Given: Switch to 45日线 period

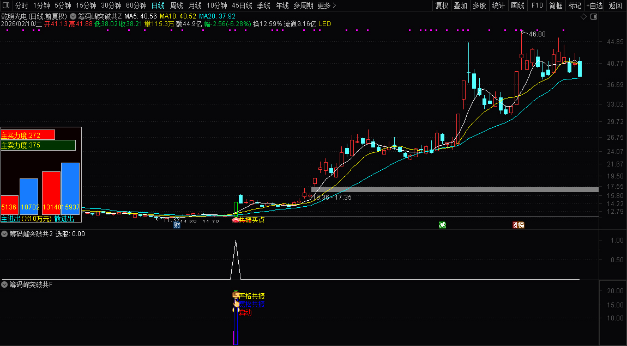Looking at the screenshot, I should click(242, 5).
